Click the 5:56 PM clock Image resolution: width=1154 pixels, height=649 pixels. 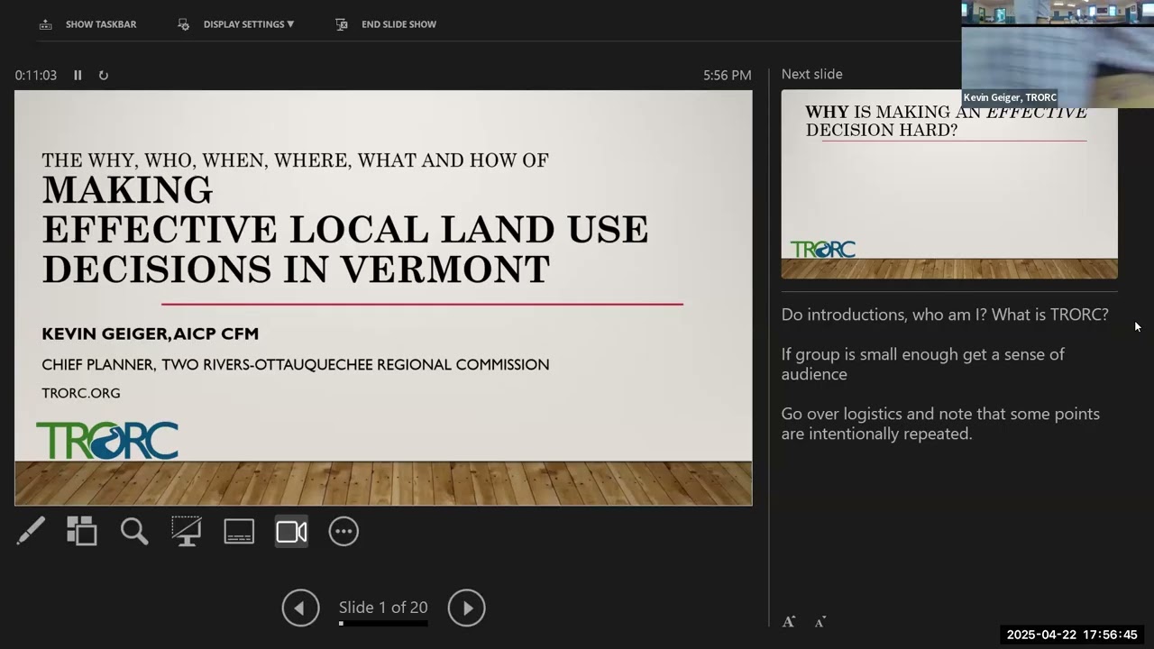(728, 76)
